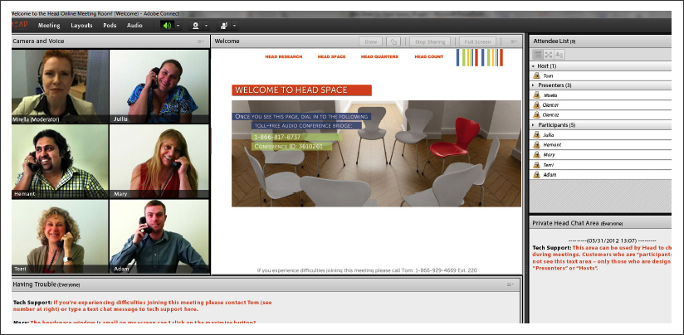The width and height of the screenshot is (684, 335).
Task: Switch to attendee list default view icon
Action: pos(538,54)
